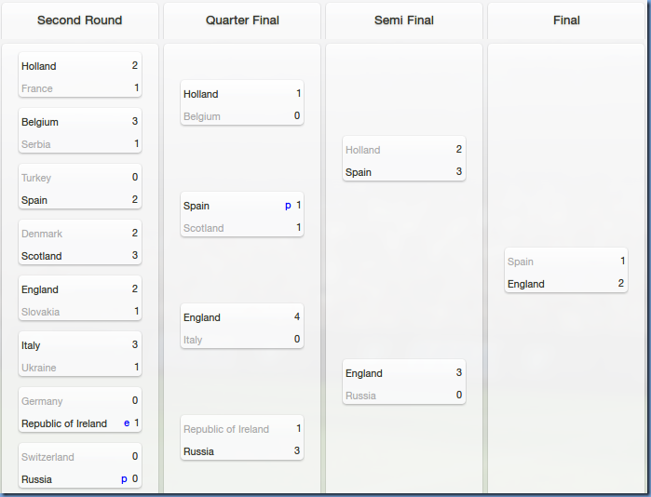Open the Republic of Ireland vs Russia quarter final
The height and width of the screenshot is (497, 651).
[x=242, y=440]
